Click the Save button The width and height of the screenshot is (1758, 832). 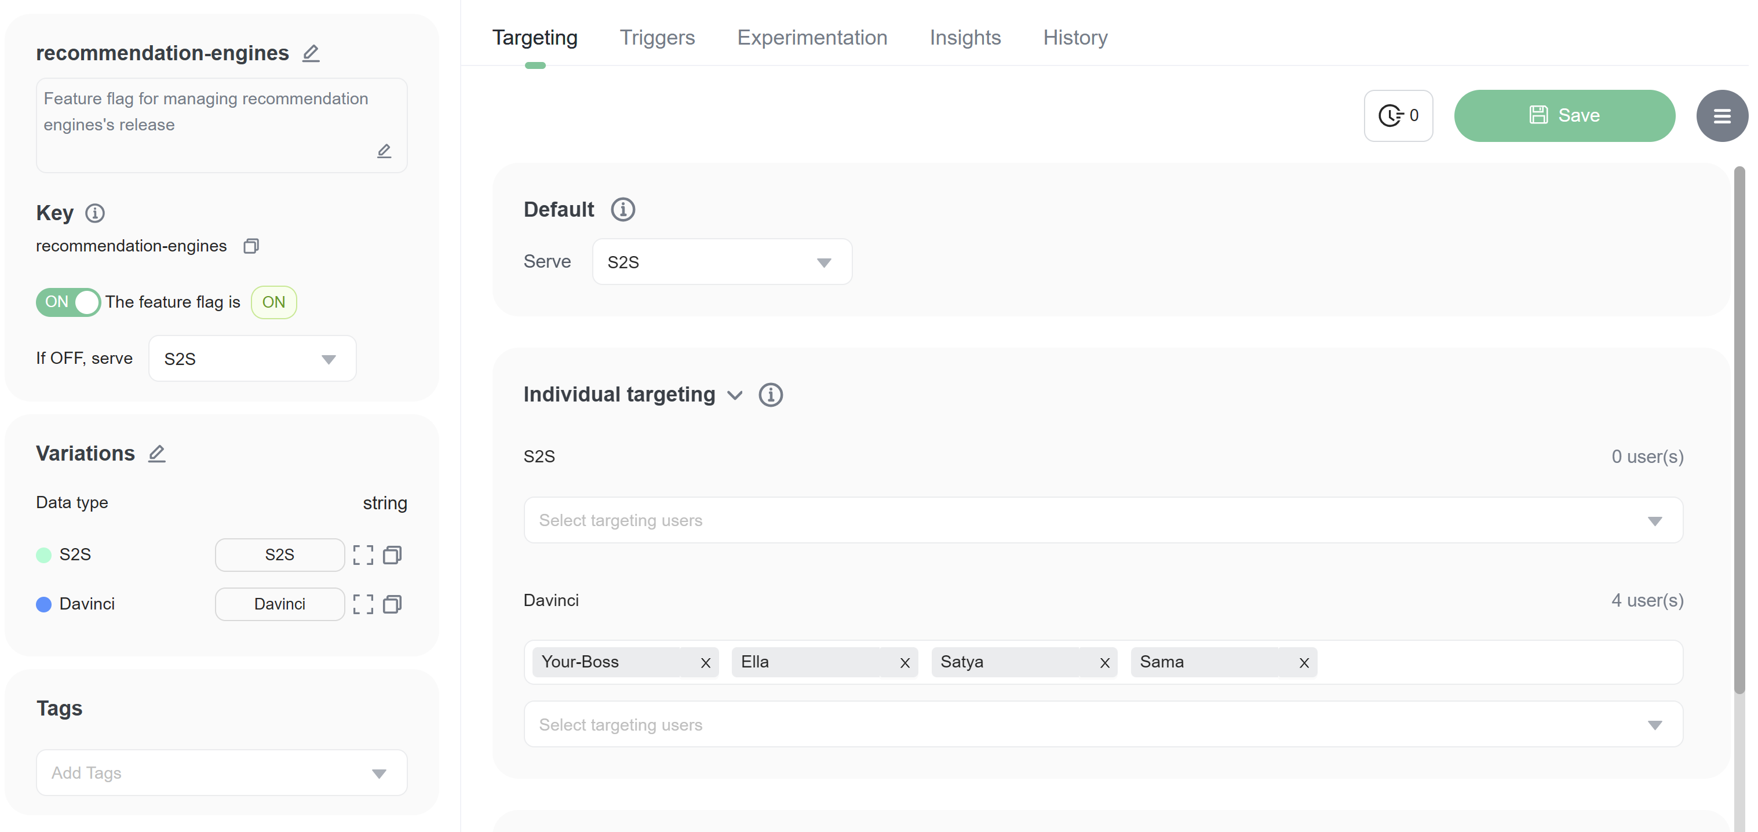click(1564, 116)
